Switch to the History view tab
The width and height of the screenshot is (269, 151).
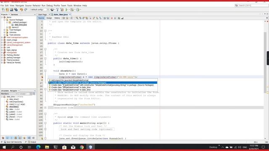point(57,18)
